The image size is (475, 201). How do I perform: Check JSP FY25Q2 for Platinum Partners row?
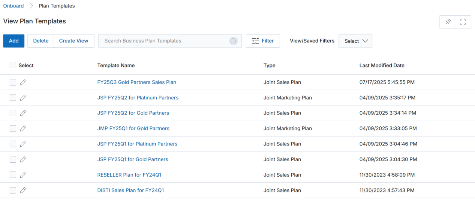coord(13,97)
